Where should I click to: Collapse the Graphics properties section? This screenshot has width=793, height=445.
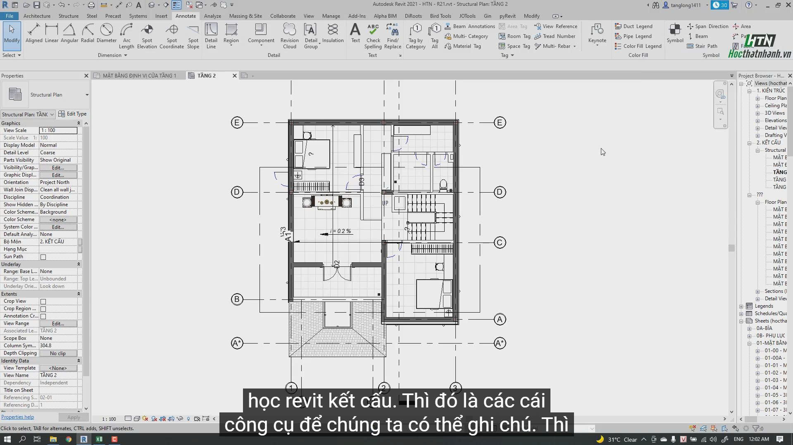point(79,123)
